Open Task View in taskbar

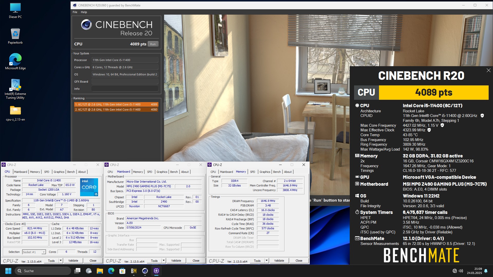[77, 271]
